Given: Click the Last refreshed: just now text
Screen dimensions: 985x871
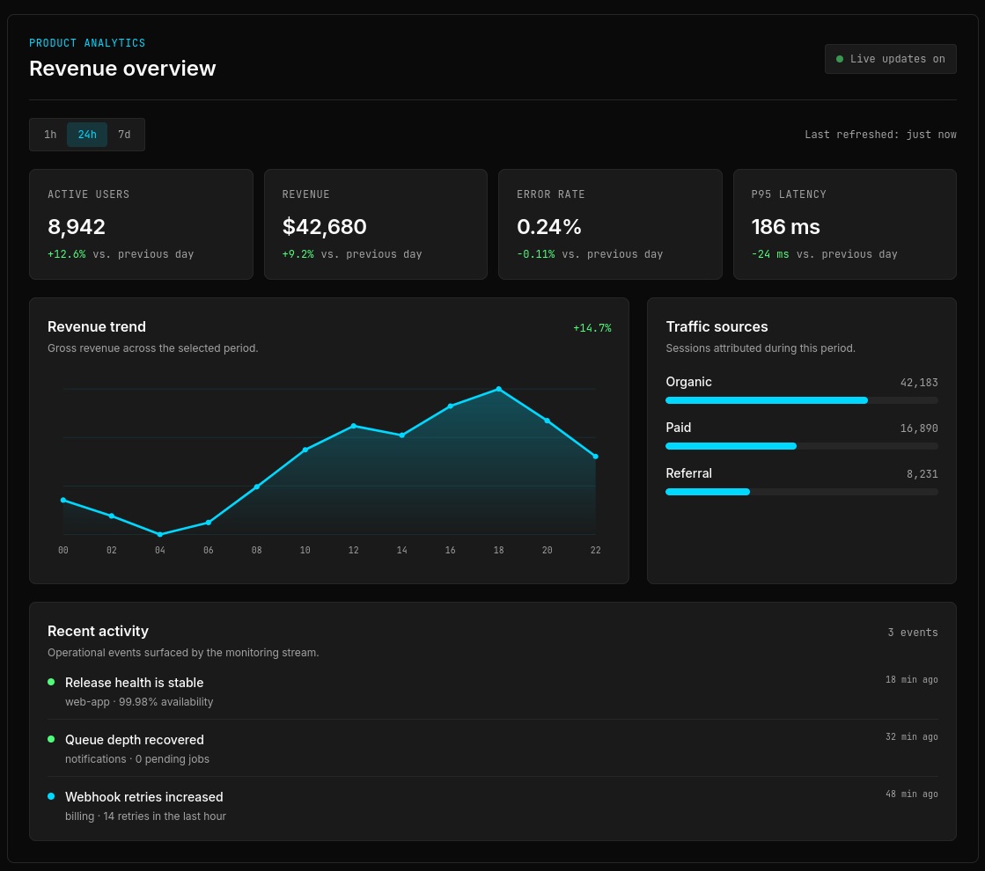Looking at the screenshot, I should pos(881,135).
